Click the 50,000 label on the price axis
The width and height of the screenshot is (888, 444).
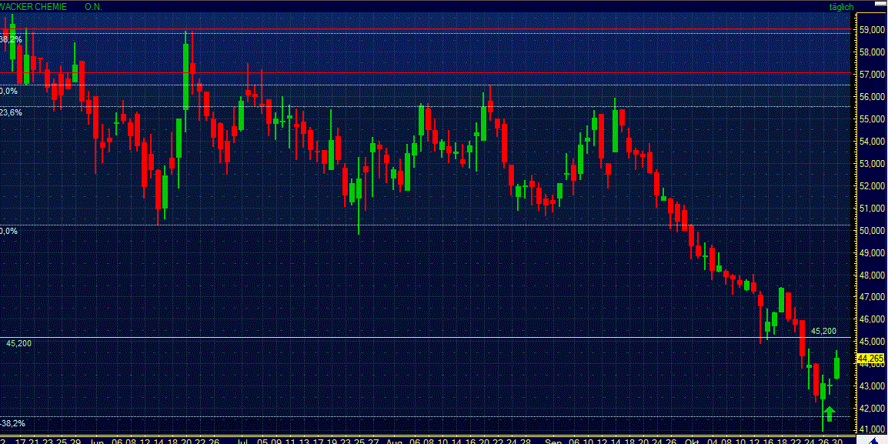pos(872,229)
